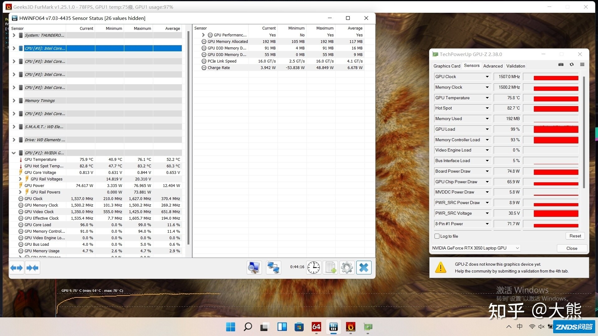Click Close button in GPU-Z
598x336 pixels.
[x=572, y=248]
